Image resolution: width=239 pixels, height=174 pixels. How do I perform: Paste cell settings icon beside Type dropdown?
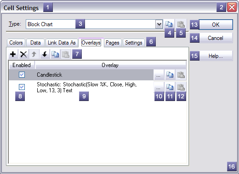coord(181,24)
